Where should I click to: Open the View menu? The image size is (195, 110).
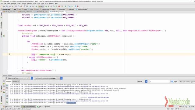click(9, 4)
